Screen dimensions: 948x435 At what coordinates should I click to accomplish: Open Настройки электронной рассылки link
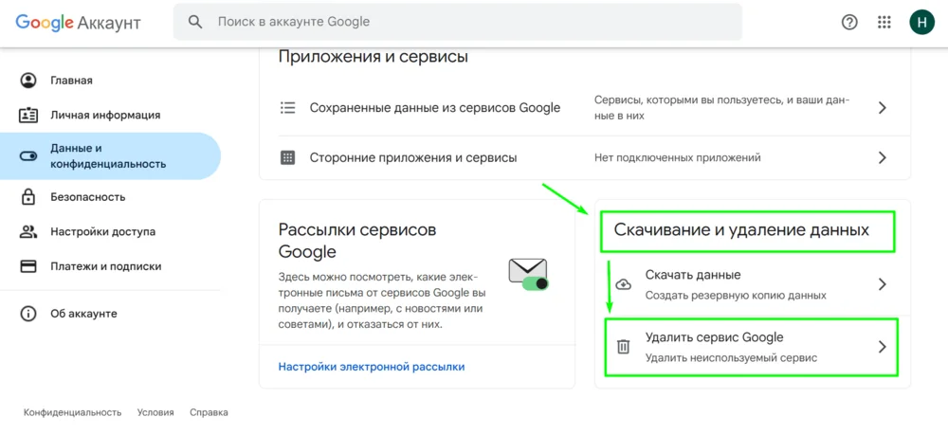coord(371,367)
